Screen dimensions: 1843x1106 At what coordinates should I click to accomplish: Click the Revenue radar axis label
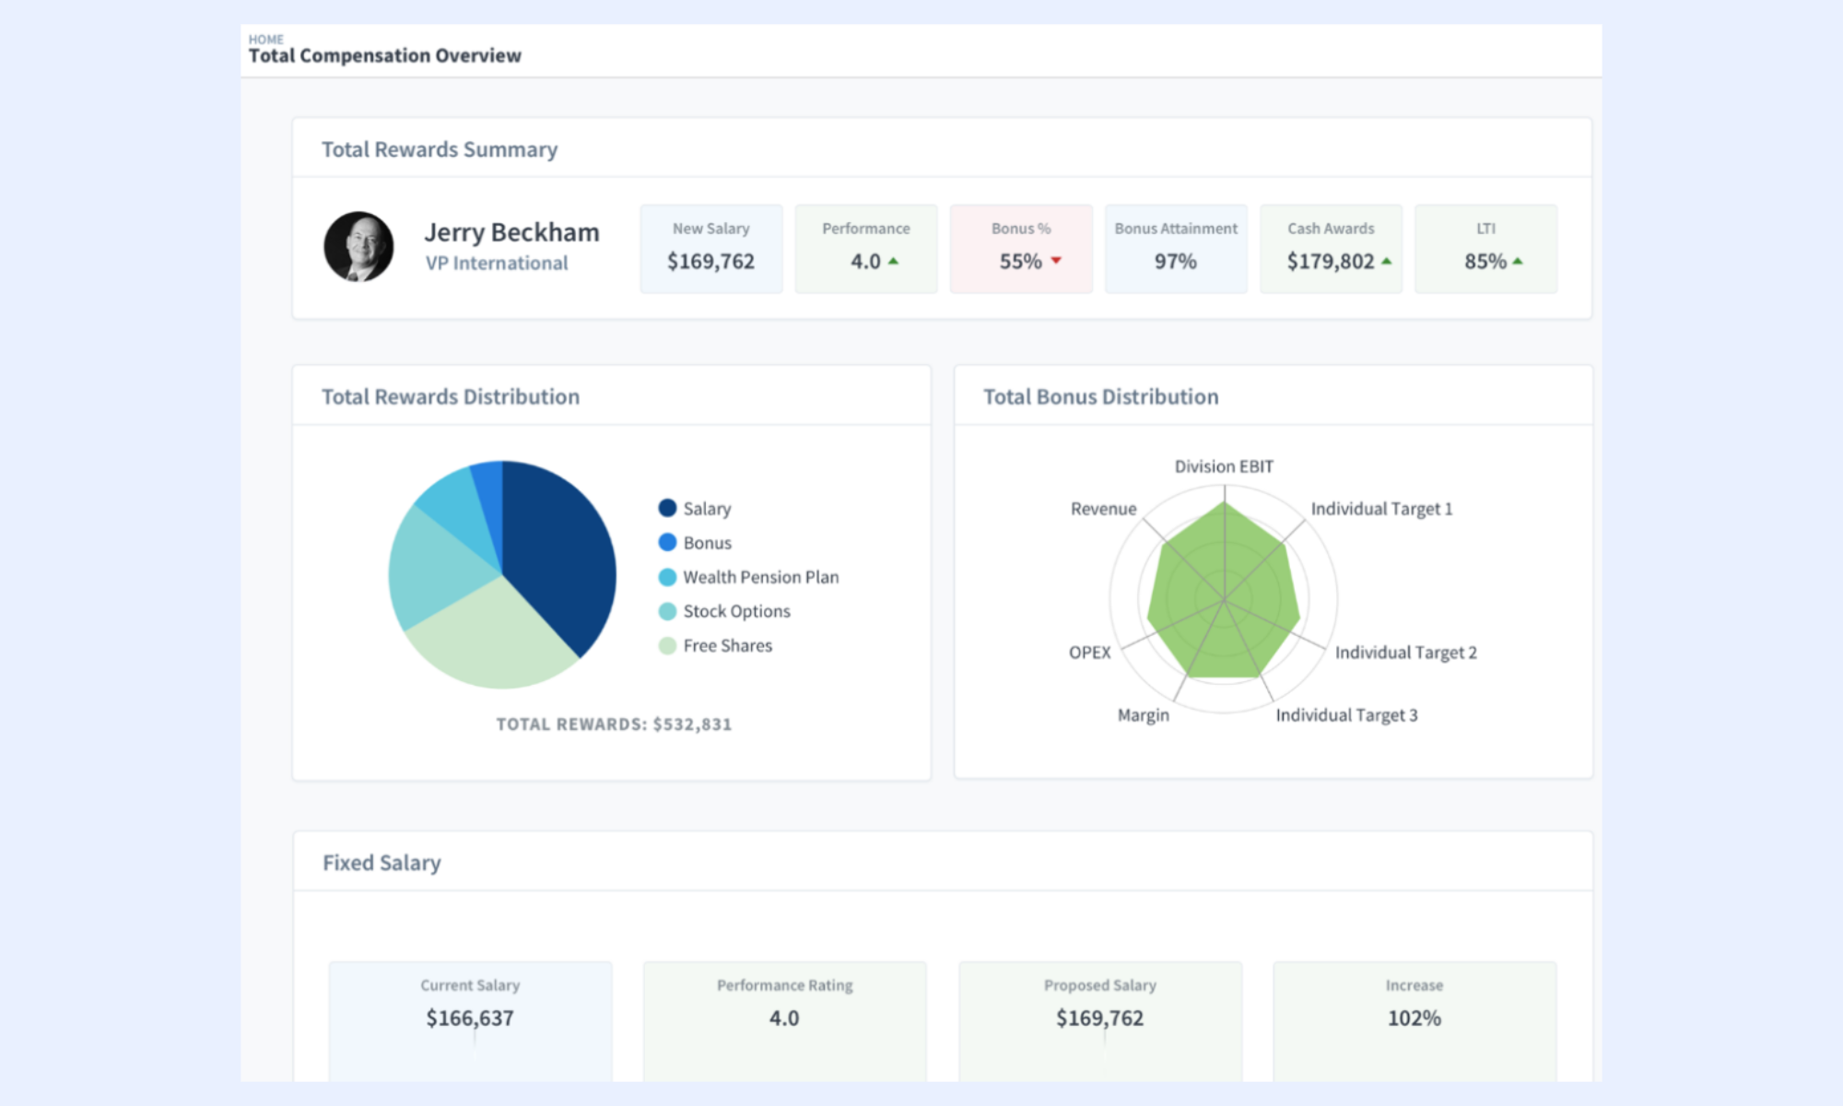pyautogui.click(x=1103, y=509)
